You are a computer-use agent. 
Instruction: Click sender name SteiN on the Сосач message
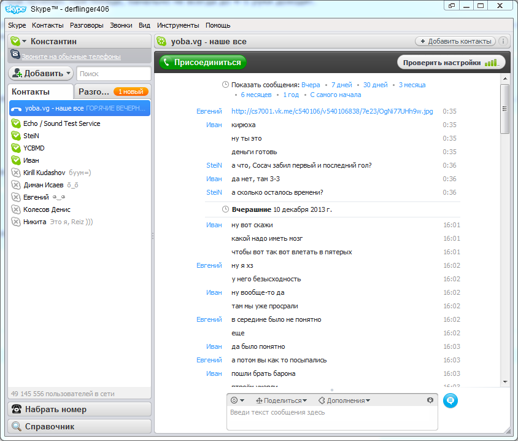[214, 165]
